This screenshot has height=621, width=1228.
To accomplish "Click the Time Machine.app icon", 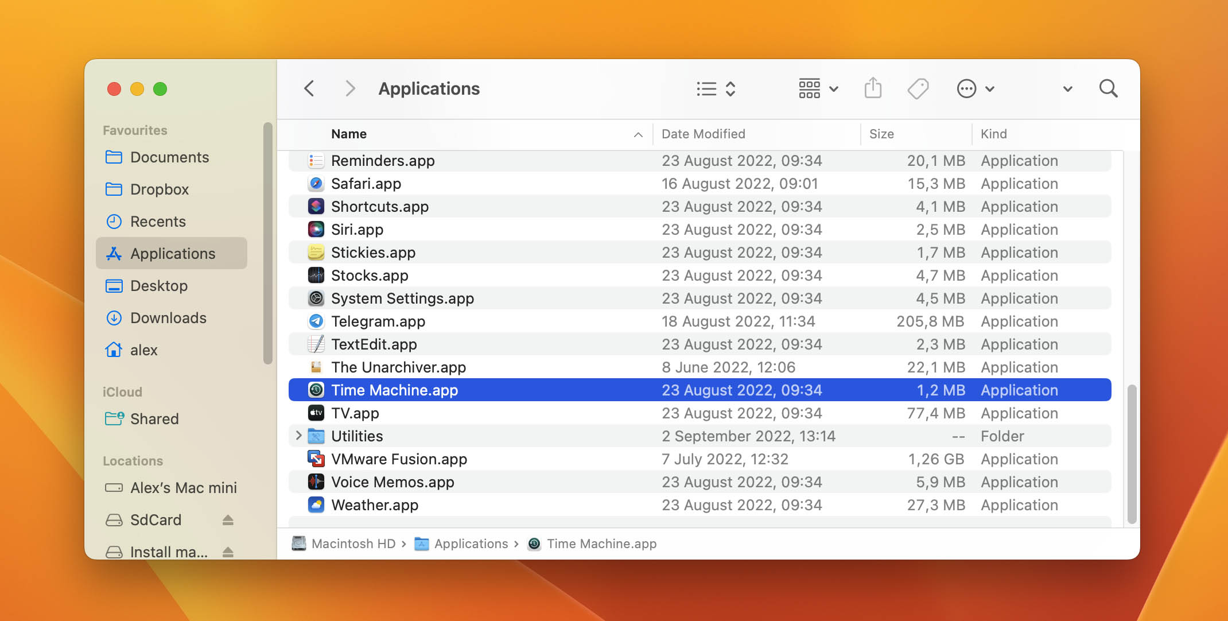I will [315, 390].
